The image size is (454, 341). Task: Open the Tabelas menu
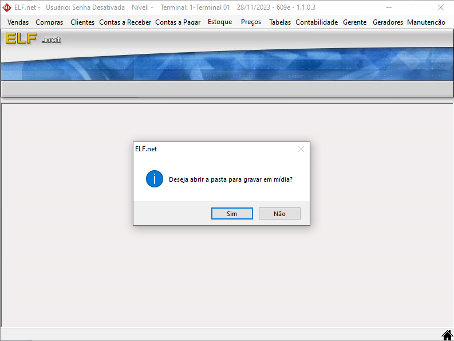coord(280,22)
